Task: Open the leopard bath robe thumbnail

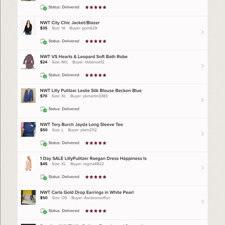Action: 28,62
